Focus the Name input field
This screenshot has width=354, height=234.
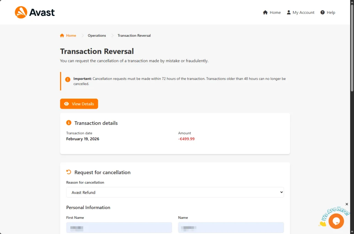[231, 228]
